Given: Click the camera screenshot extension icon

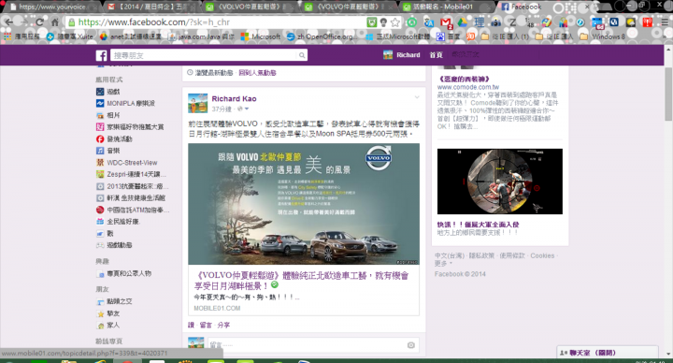Looking at the screenshot, I should pyautogui.click(x=495, y=22).
